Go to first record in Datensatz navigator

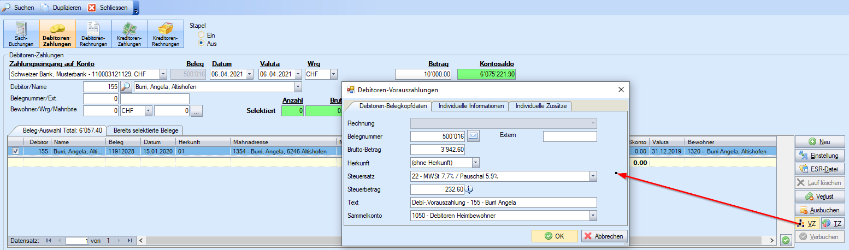(x=49, y=240)
